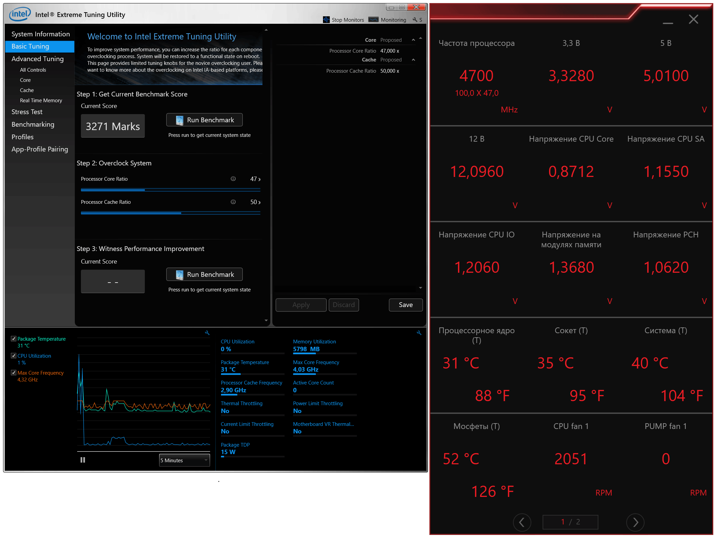Click info icon next to Processor Core Ratio
Image resolution: width=716 pixels, height=538 pixels.
pos(233,179)
